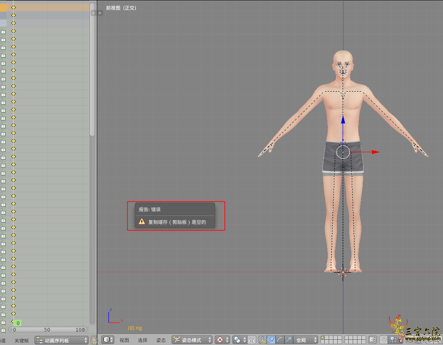The width and height of the screenshot is (443, 345).
Task: Click the keyframe diamond in the blue-grey row
Action: coord(14,15)
